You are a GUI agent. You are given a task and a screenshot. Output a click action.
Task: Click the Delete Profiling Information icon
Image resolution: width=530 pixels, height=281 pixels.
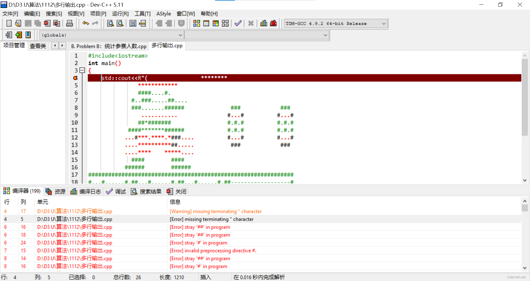point(273,23)
